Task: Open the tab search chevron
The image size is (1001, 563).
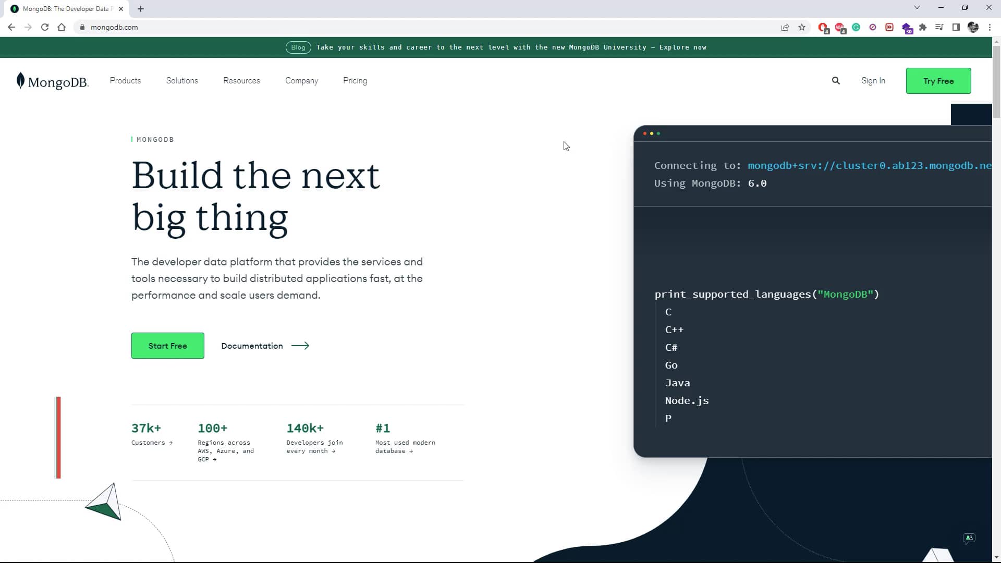Action: [x=917, y=7]
